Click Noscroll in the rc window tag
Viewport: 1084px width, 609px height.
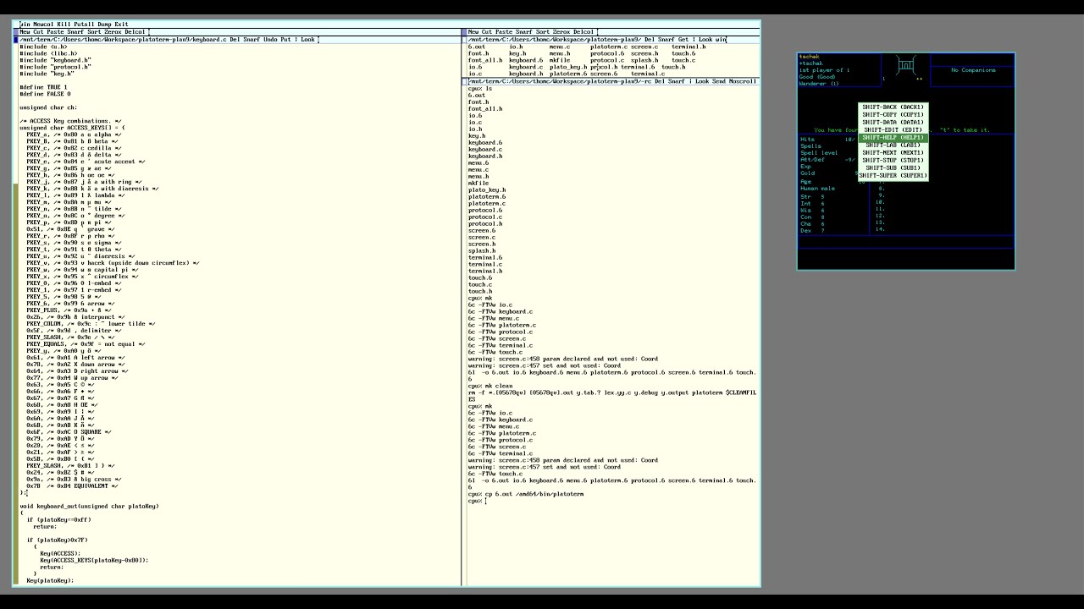742,81
